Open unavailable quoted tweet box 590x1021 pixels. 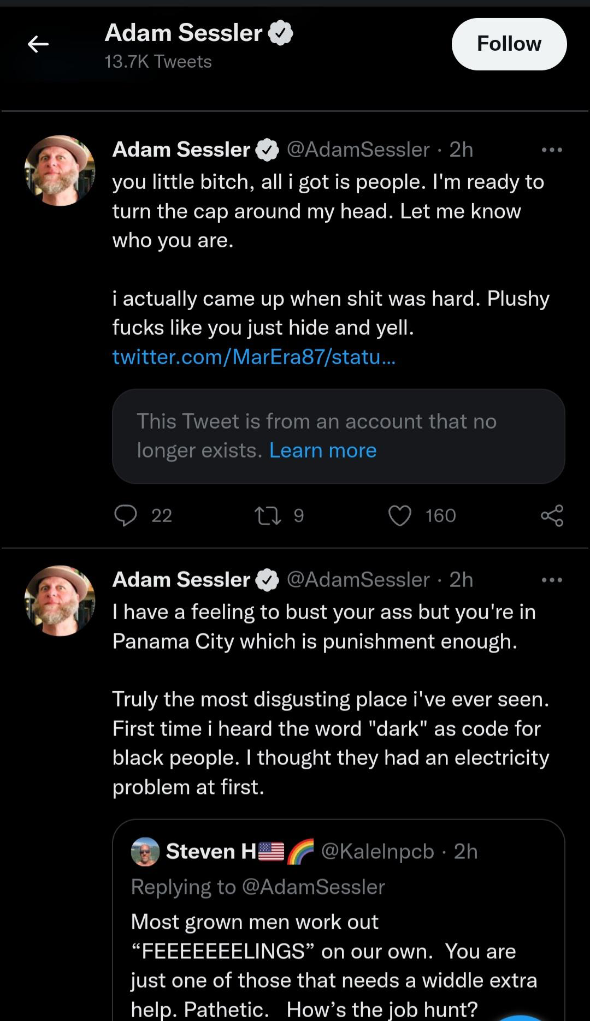(x=339, y=436)
